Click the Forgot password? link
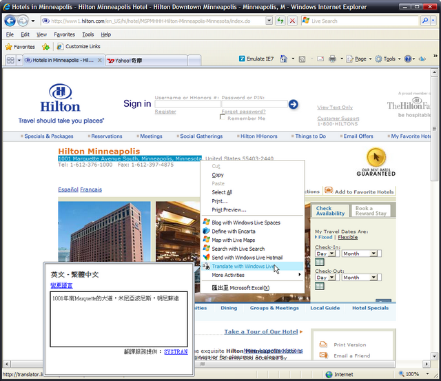This screenshot has width=441, height=381. (243, 112)
